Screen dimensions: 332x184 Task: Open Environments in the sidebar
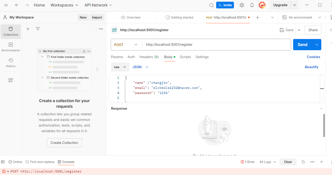click(11, 47)
